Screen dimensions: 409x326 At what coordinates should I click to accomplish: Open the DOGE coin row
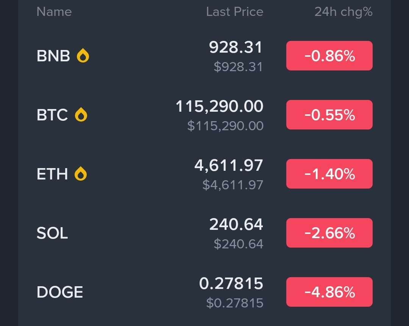point(204,292)
